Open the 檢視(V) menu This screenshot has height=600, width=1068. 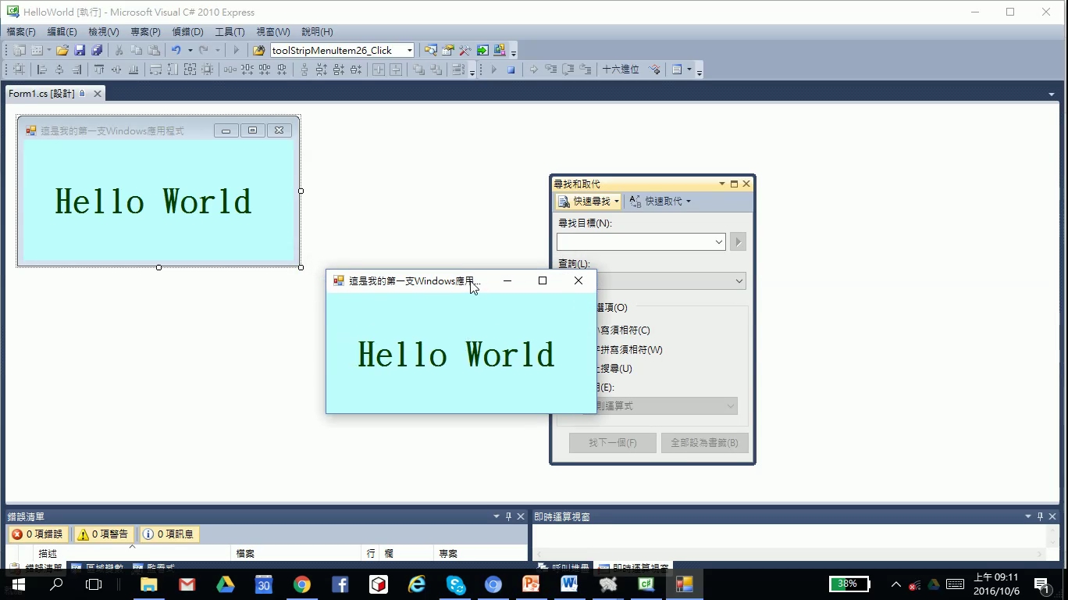coord(104,32)
